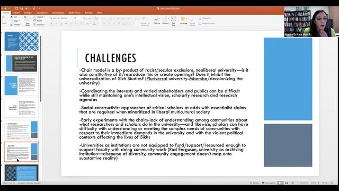This screenshot has height=191, width=339.
Task: Open the Transitions tab
Action: 42,13
